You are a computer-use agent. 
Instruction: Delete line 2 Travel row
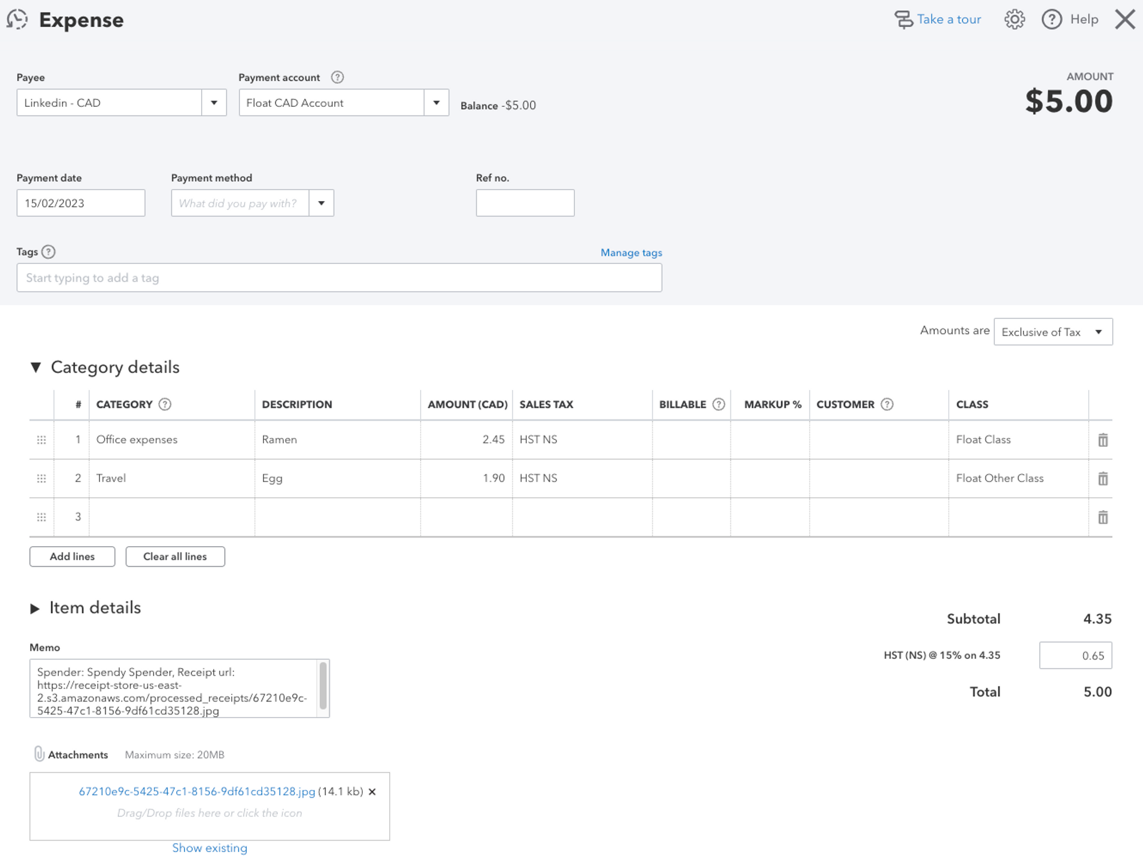(x=1103, y=479)
